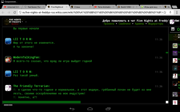This screenshot has height=112, width=180.
Task: Open a new browser tab
Action: 175,7
